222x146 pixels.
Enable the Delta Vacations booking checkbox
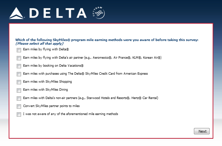click(x=18, y=66)
